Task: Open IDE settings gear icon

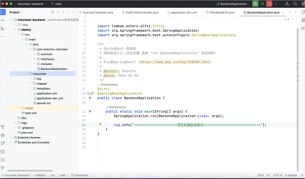Action: (x=303, y=4)
